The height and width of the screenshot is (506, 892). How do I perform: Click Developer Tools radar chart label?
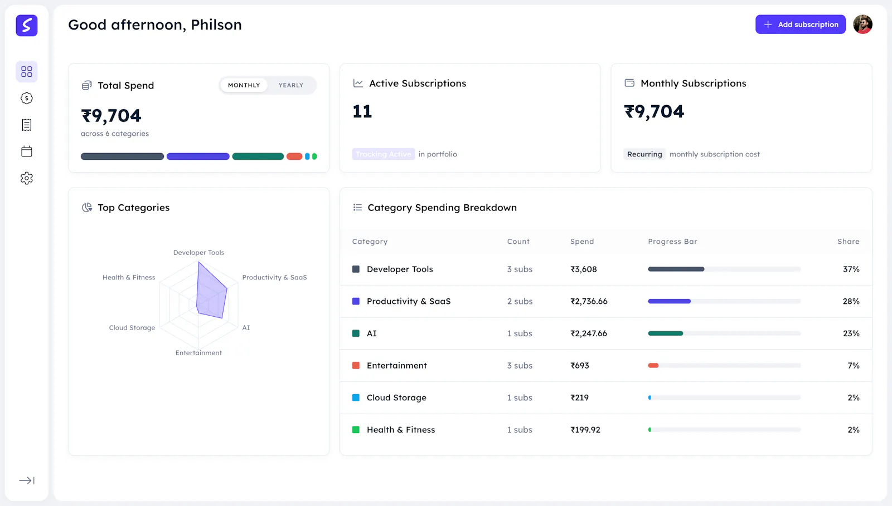click(x=198, y=253)
